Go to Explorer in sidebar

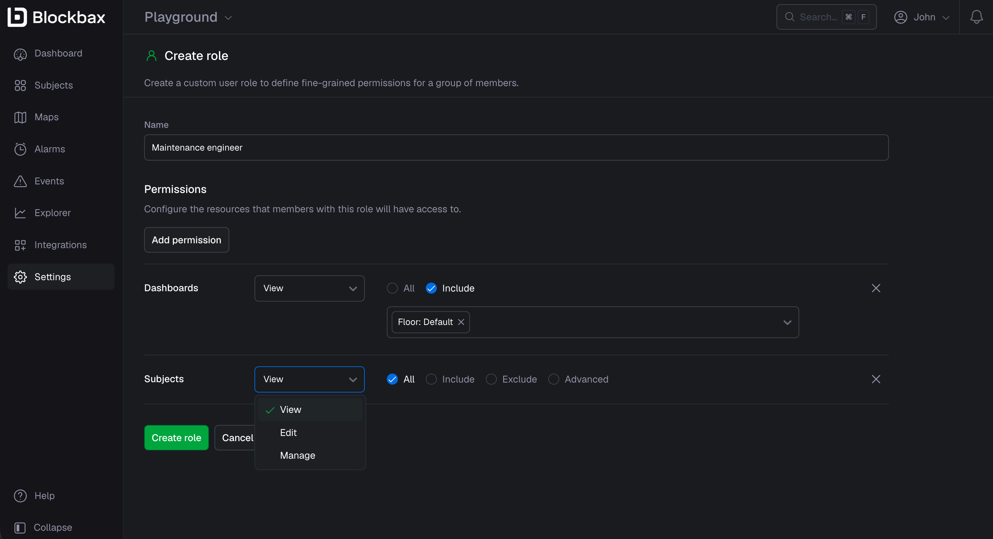coord(61,213)
